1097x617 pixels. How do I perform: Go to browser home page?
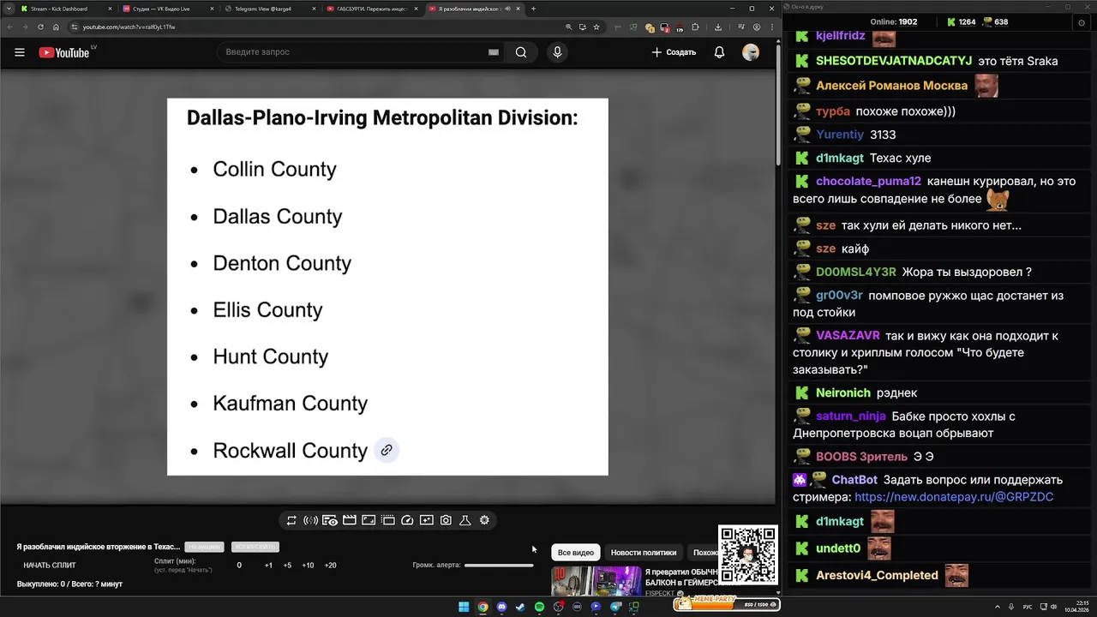click(56, 27)
